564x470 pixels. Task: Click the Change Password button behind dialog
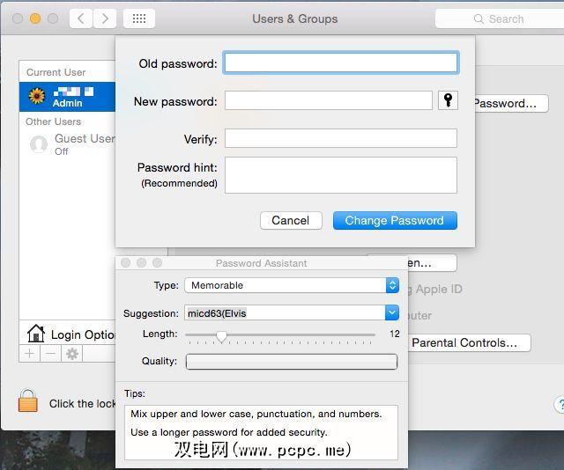(x=511, y=104)
